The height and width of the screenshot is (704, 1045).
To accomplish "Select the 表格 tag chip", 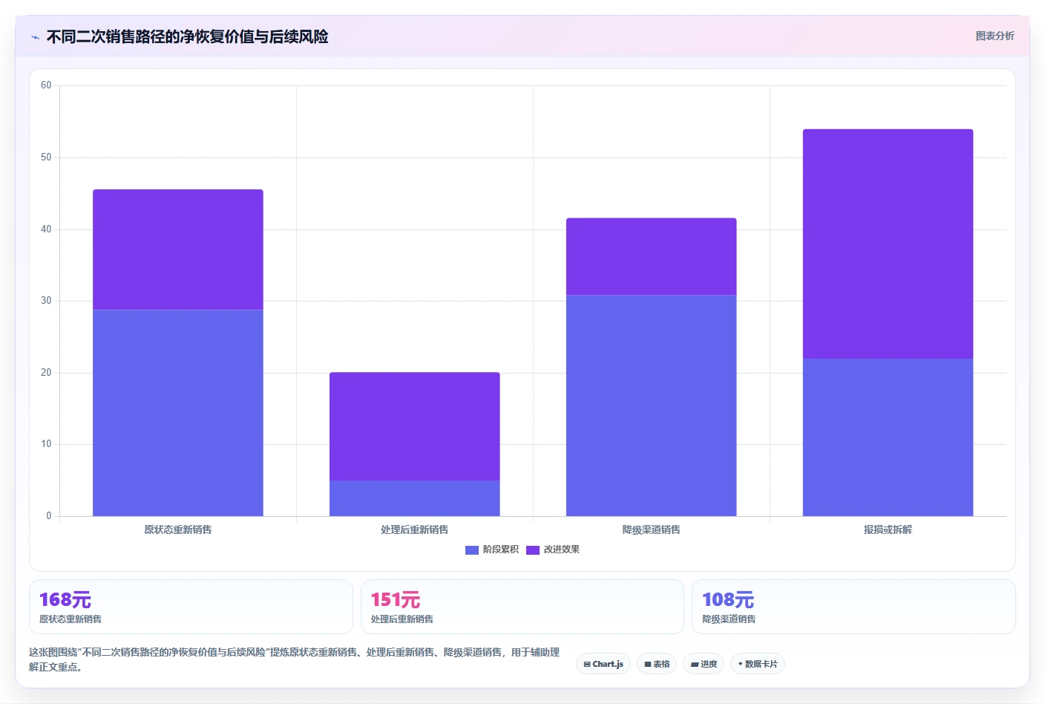I will 657,664.
